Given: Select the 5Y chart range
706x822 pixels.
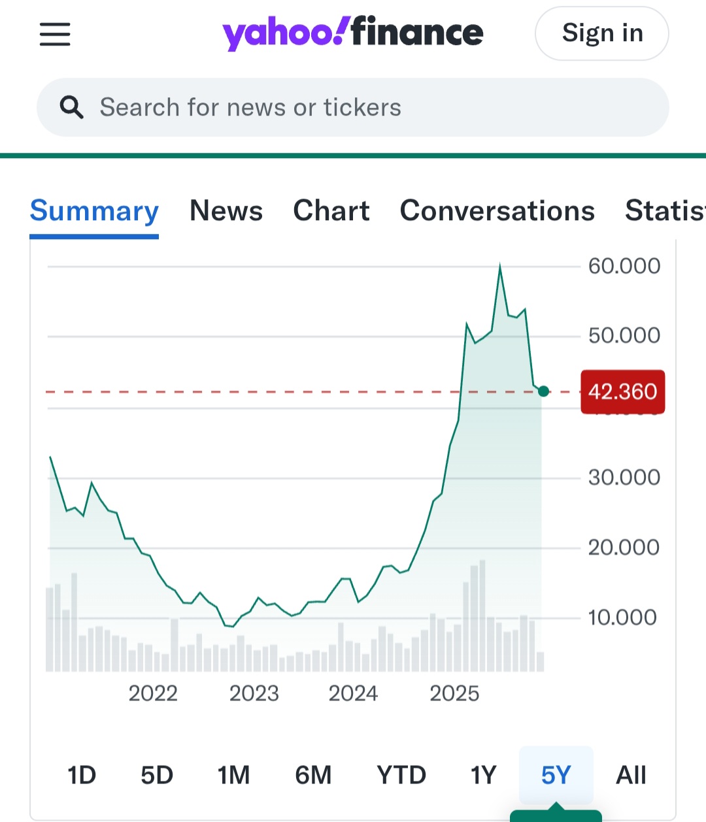Looking at the screenshot, I should [x=556, y=775].
